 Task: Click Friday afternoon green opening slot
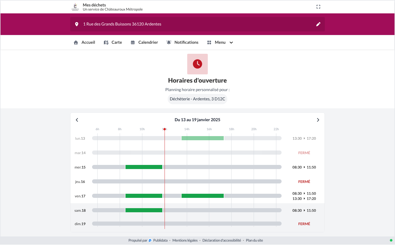(x=203, y=196)
